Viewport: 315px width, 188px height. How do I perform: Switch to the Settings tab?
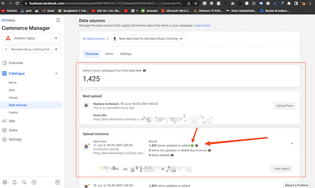coord(126,54)
